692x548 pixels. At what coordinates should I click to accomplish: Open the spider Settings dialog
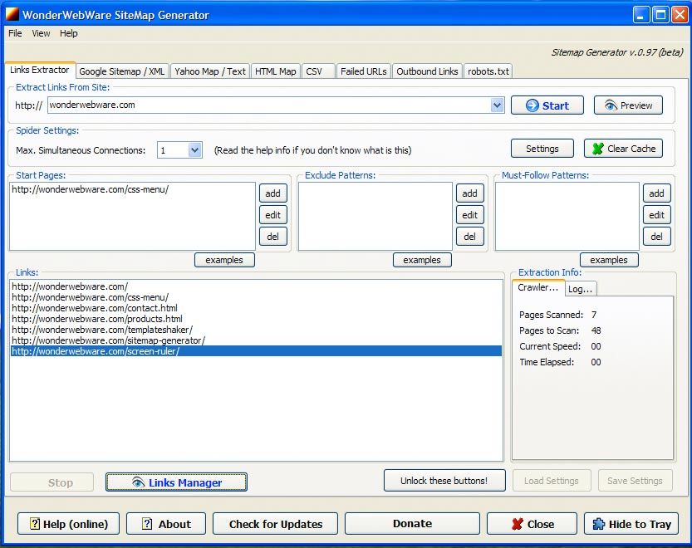pyautogui.click(x=542, y=148)
